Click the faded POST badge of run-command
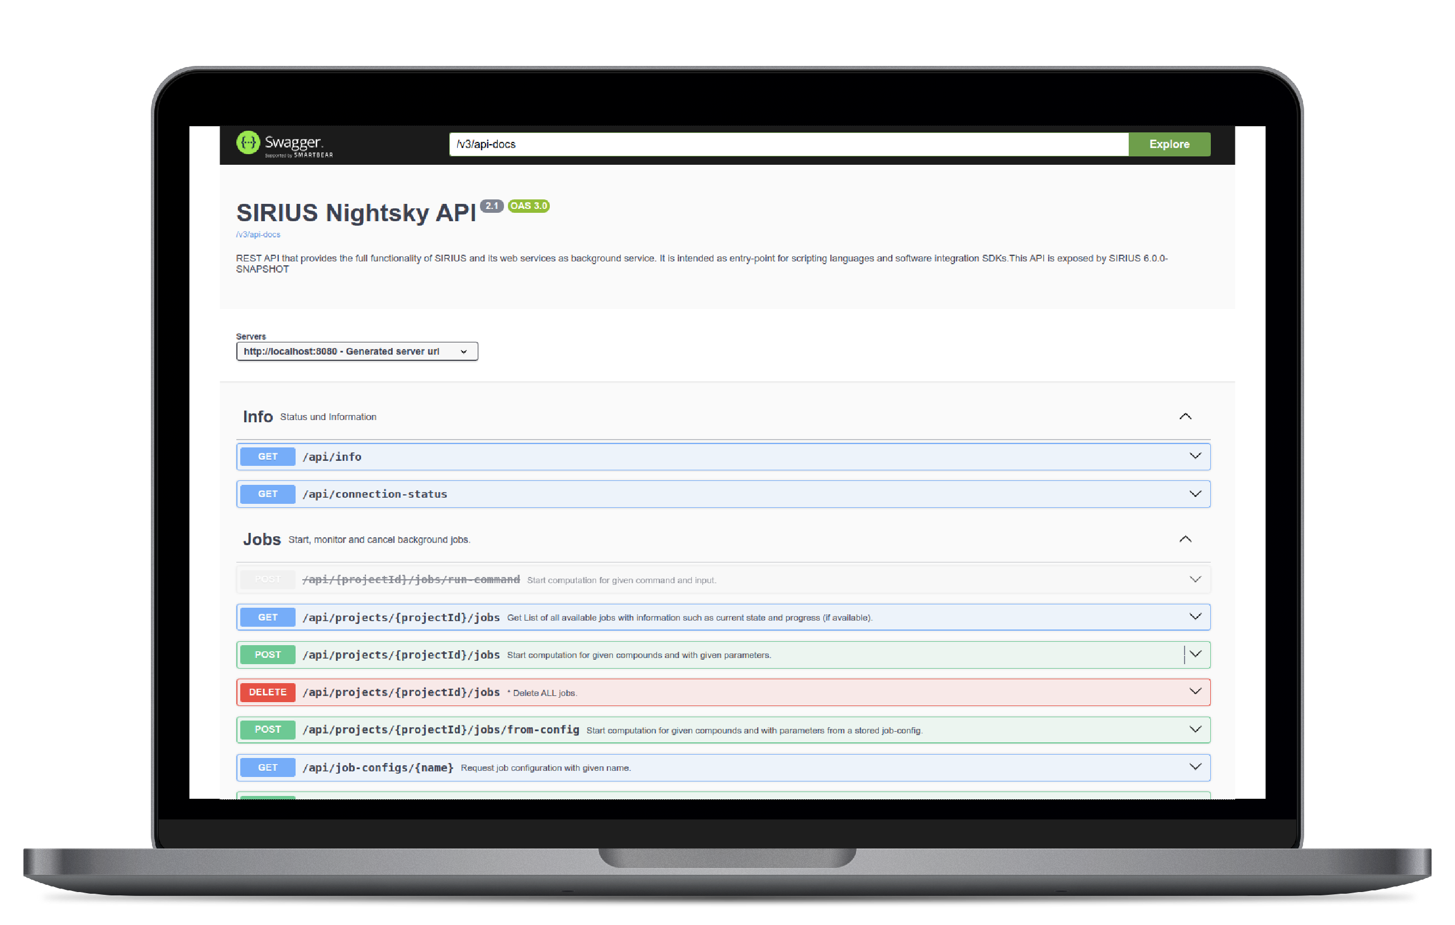Image resolution: width=1455 pixels, height=925 pixels. pos(268,580)
